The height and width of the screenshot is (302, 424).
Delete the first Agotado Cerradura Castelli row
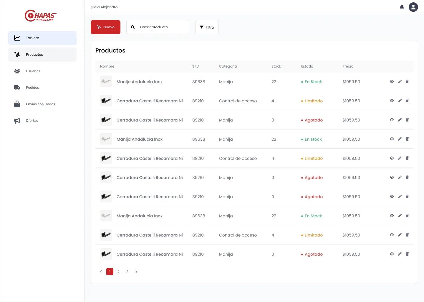click(x=407, y=120)
